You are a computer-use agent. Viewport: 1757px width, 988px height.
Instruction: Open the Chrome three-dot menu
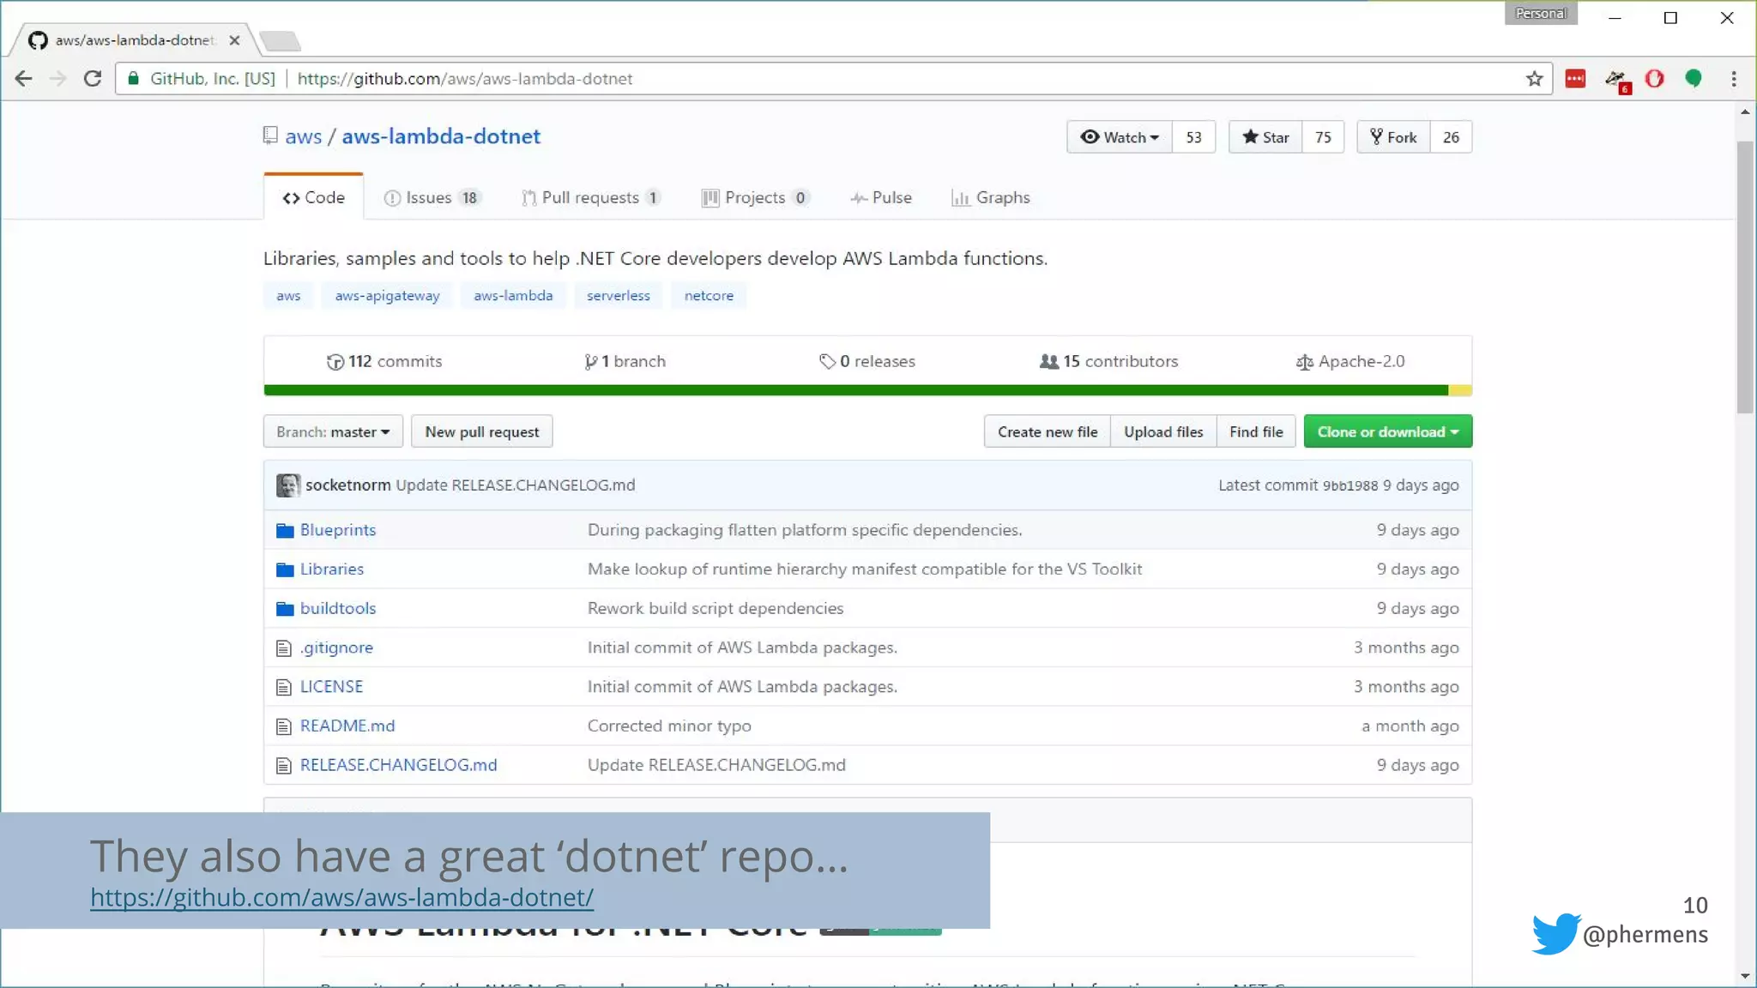point(1734,79)
